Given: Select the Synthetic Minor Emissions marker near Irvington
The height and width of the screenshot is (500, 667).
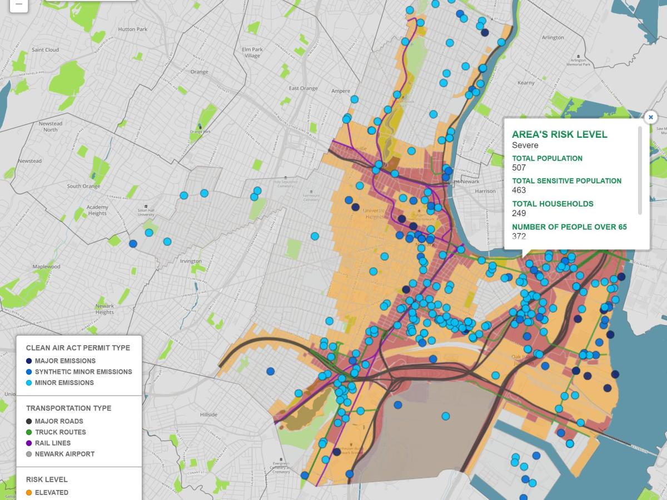Looking at the screenshot, I should [x=133, y=244].
